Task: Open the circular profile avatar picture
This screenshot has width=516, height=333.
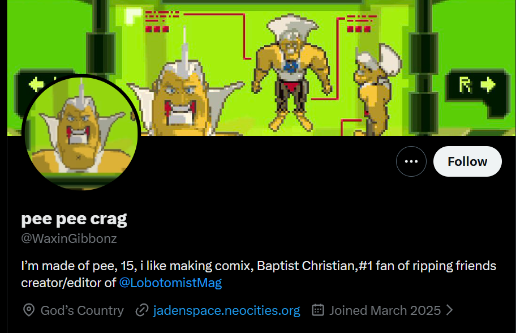Action: pyautogui.click(x=81, y=133)
